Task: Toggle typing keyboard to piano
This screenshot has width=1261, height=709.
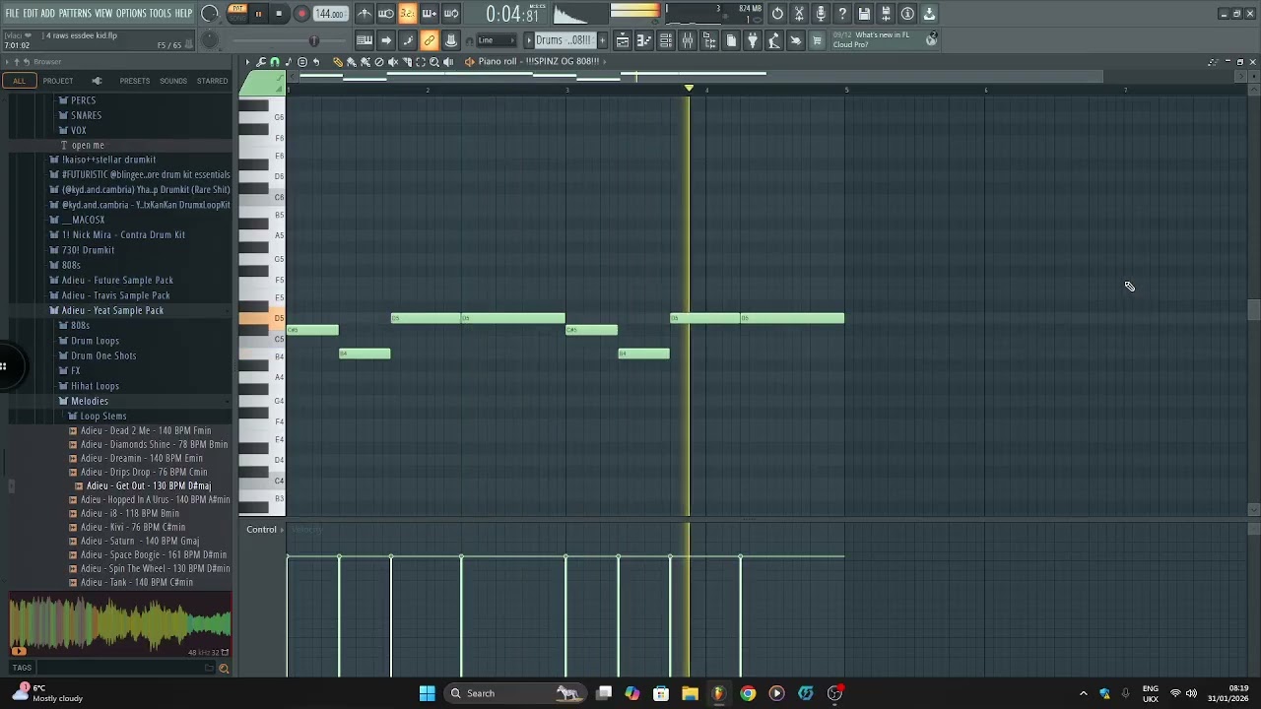Action: [x=365, y=40]
